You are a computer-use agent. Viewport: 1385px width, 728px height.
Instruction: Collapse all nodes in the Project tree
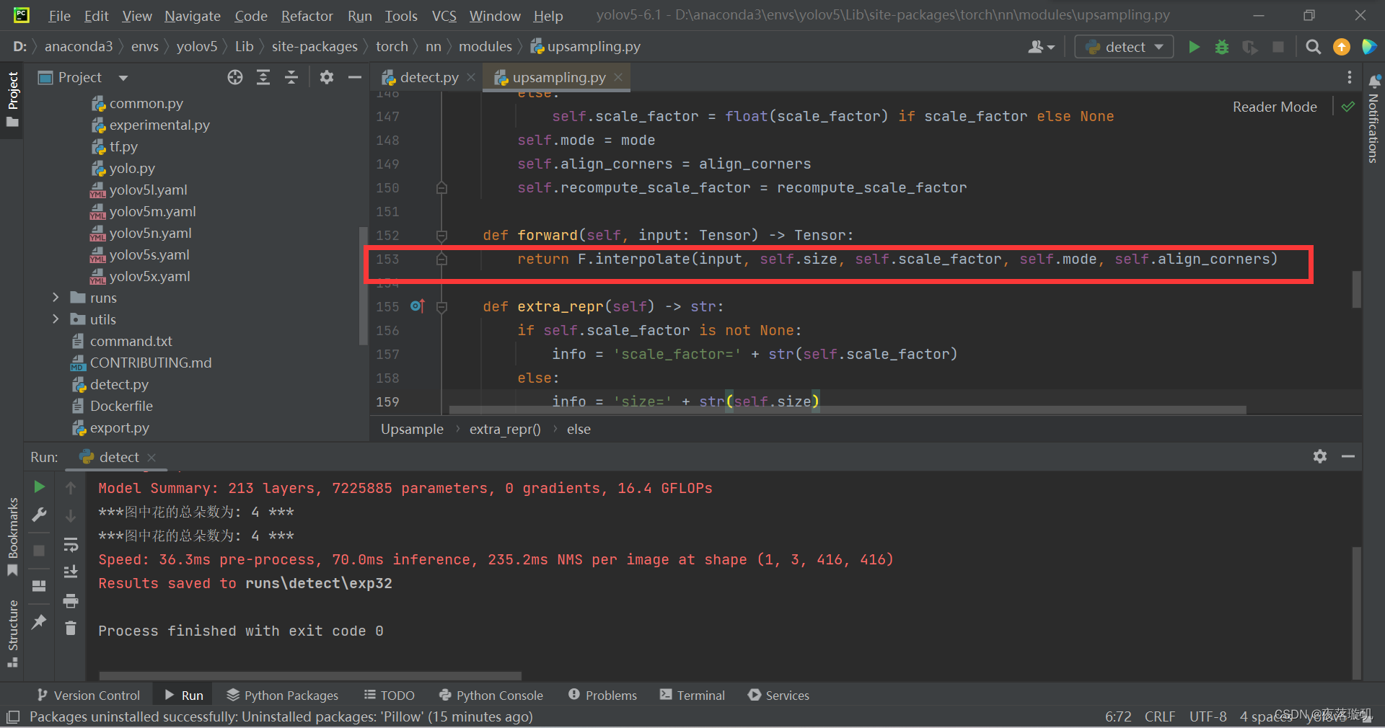tap(291, 77)
